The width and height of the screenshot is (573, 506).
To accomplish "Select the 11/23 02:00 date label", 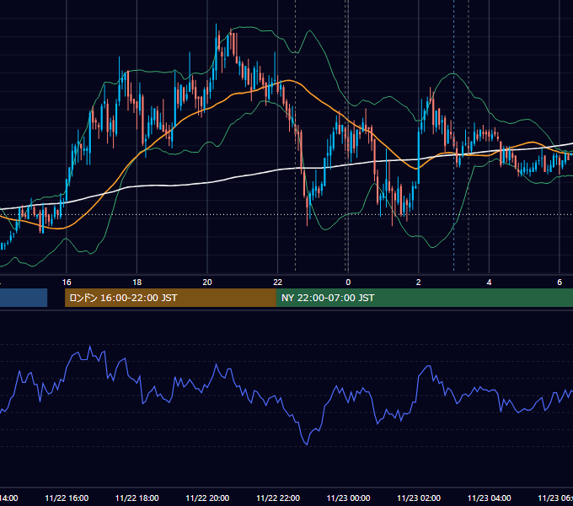I will point(419,498).
